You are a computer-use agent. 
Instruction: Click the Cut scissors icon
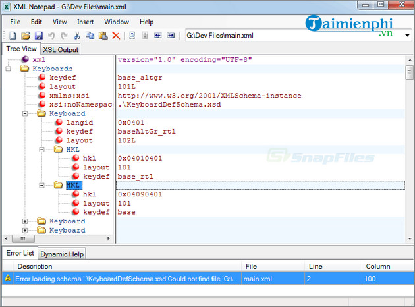[x=77, y=35]
